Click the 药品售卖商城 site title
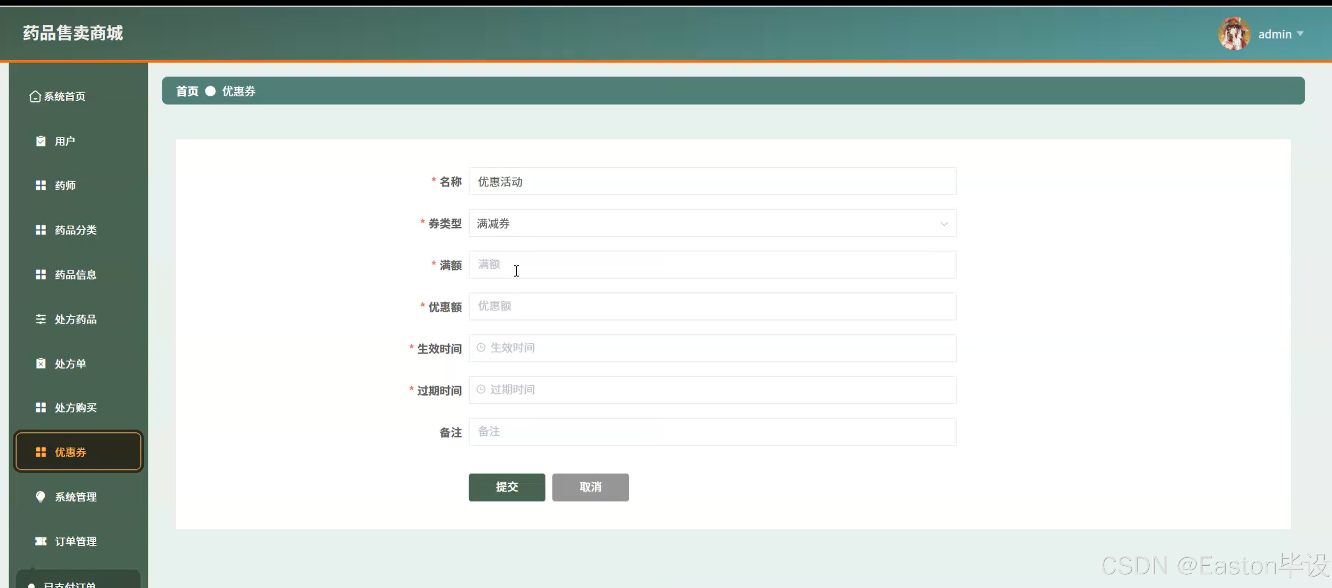Image resolution: width=1332 pixels, height=588 pixels. tap(73, 33)
